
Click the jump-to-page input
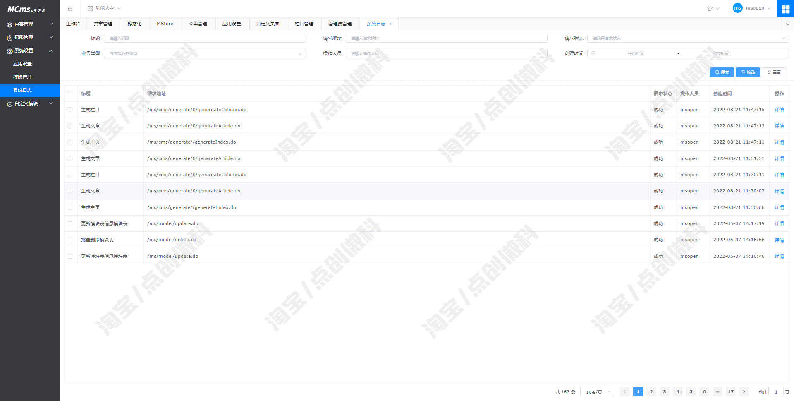(776, 391)
